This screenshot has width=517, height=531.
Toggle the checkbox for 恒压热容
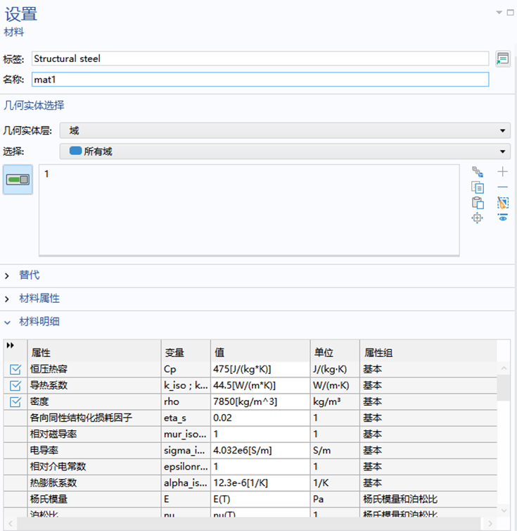point(15,369)
